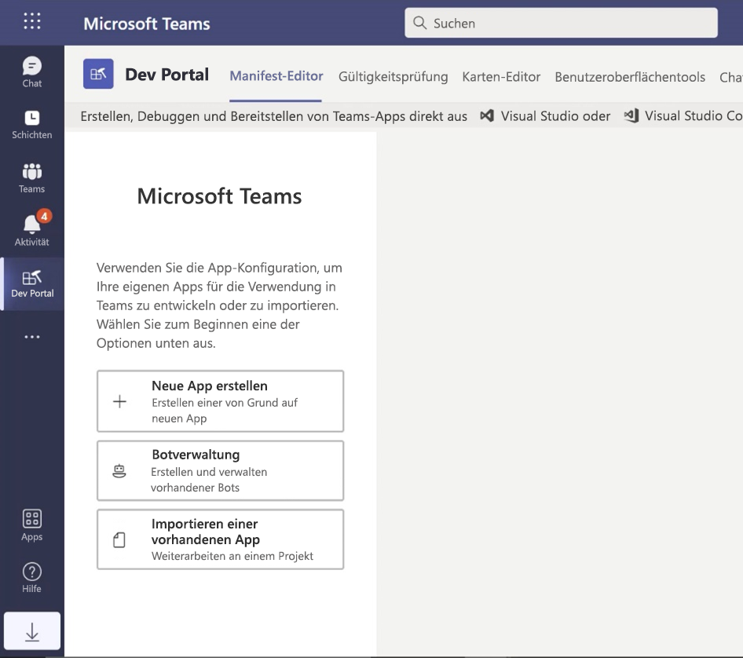Select Dev Portal in the sidebar

click(31, 283)
